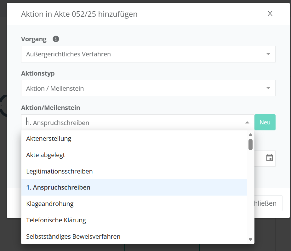Choose Klageandrohung in the dropdown list
Viewport: 291px width, 251px height.
(50, 204)
